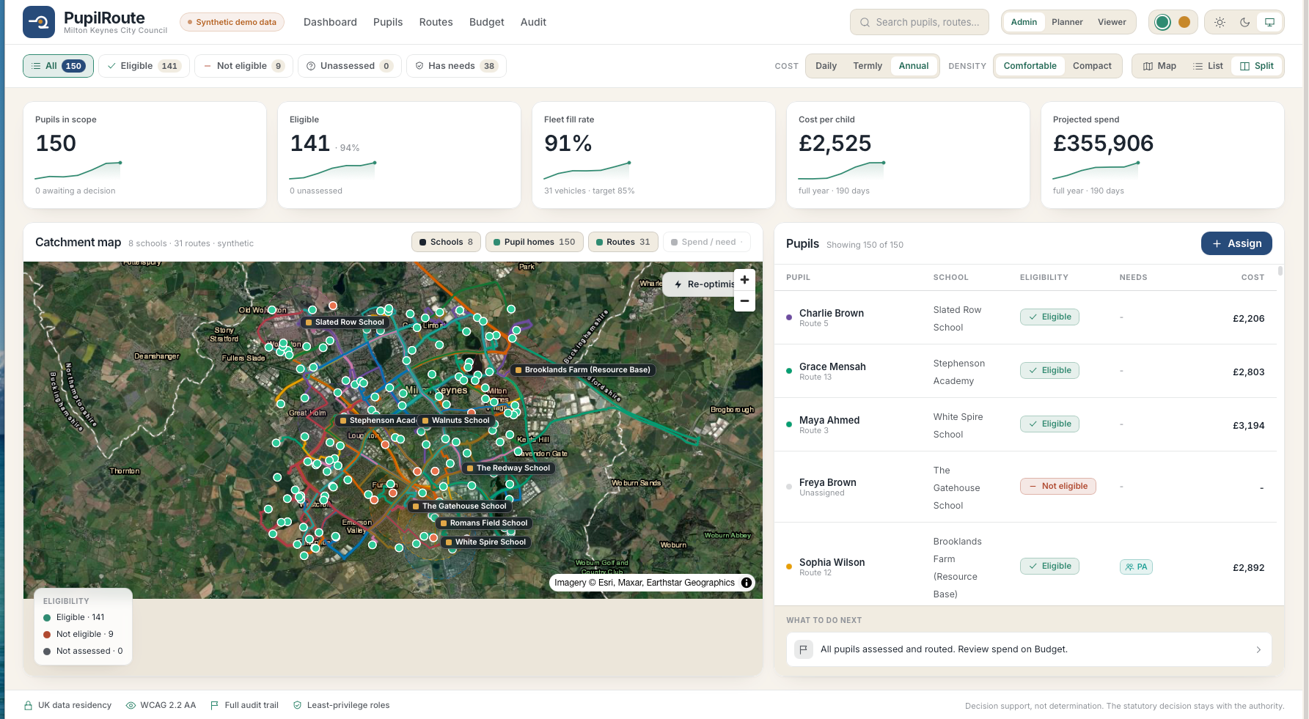This screenshot has width=1309, height=719.
Task: Click the Stephenson Academy map marker
Action: 377,420
